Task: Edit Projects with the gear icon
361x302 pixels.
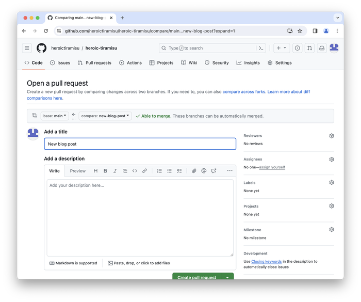Action: 332,206
